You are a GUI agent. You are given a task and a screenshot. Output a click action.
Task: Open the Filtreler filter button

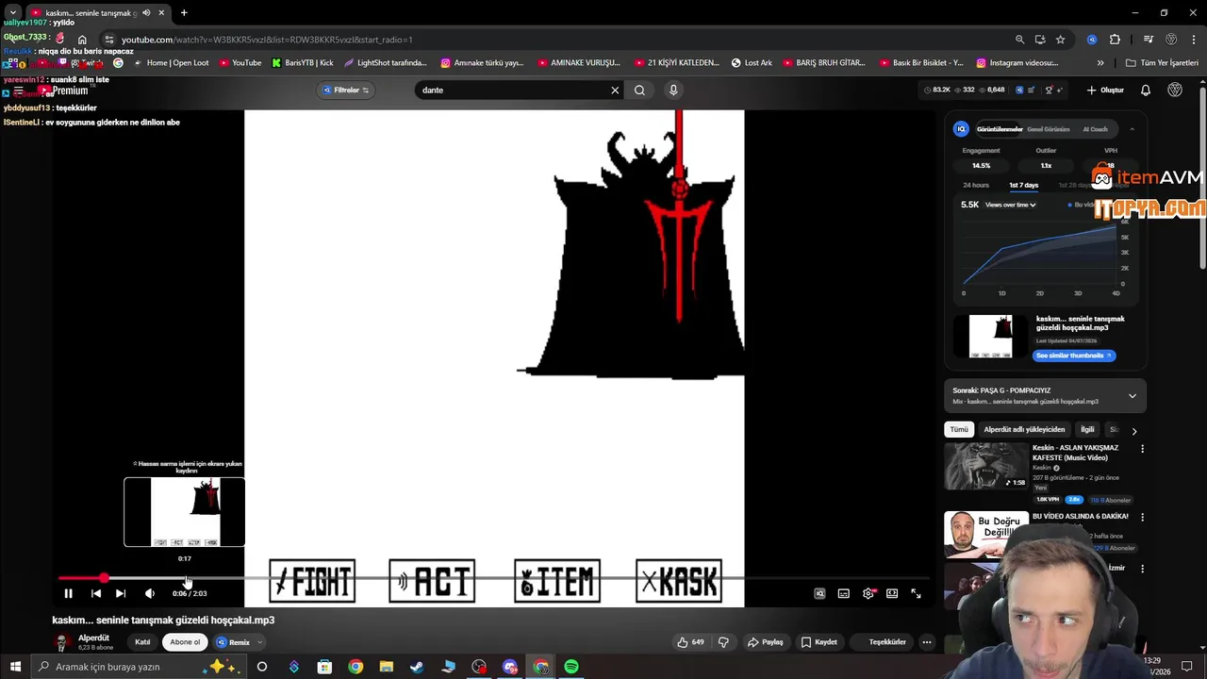click(x=346, y=91)
